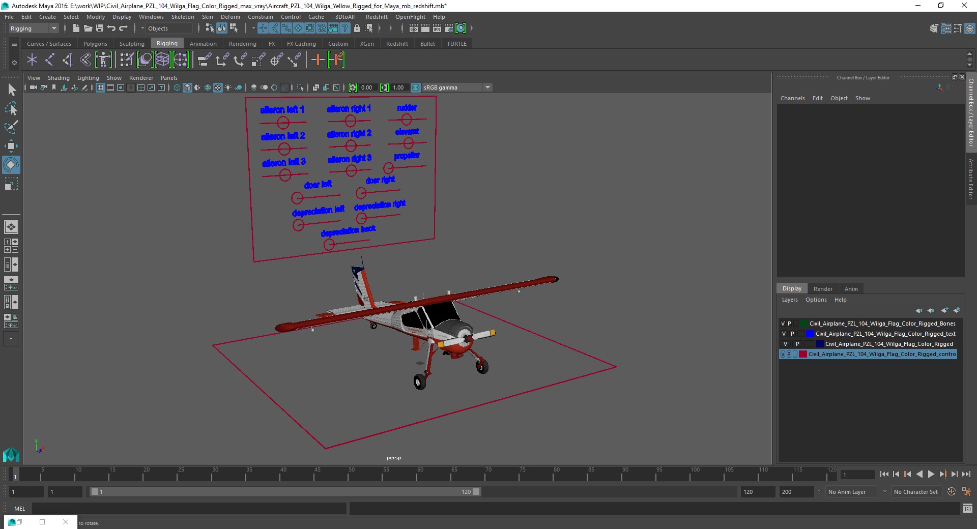Image resolution: width=977 pixels, height=529 pixels.
Task: Open the Render View window icon
Action: [x=414, y=28]
